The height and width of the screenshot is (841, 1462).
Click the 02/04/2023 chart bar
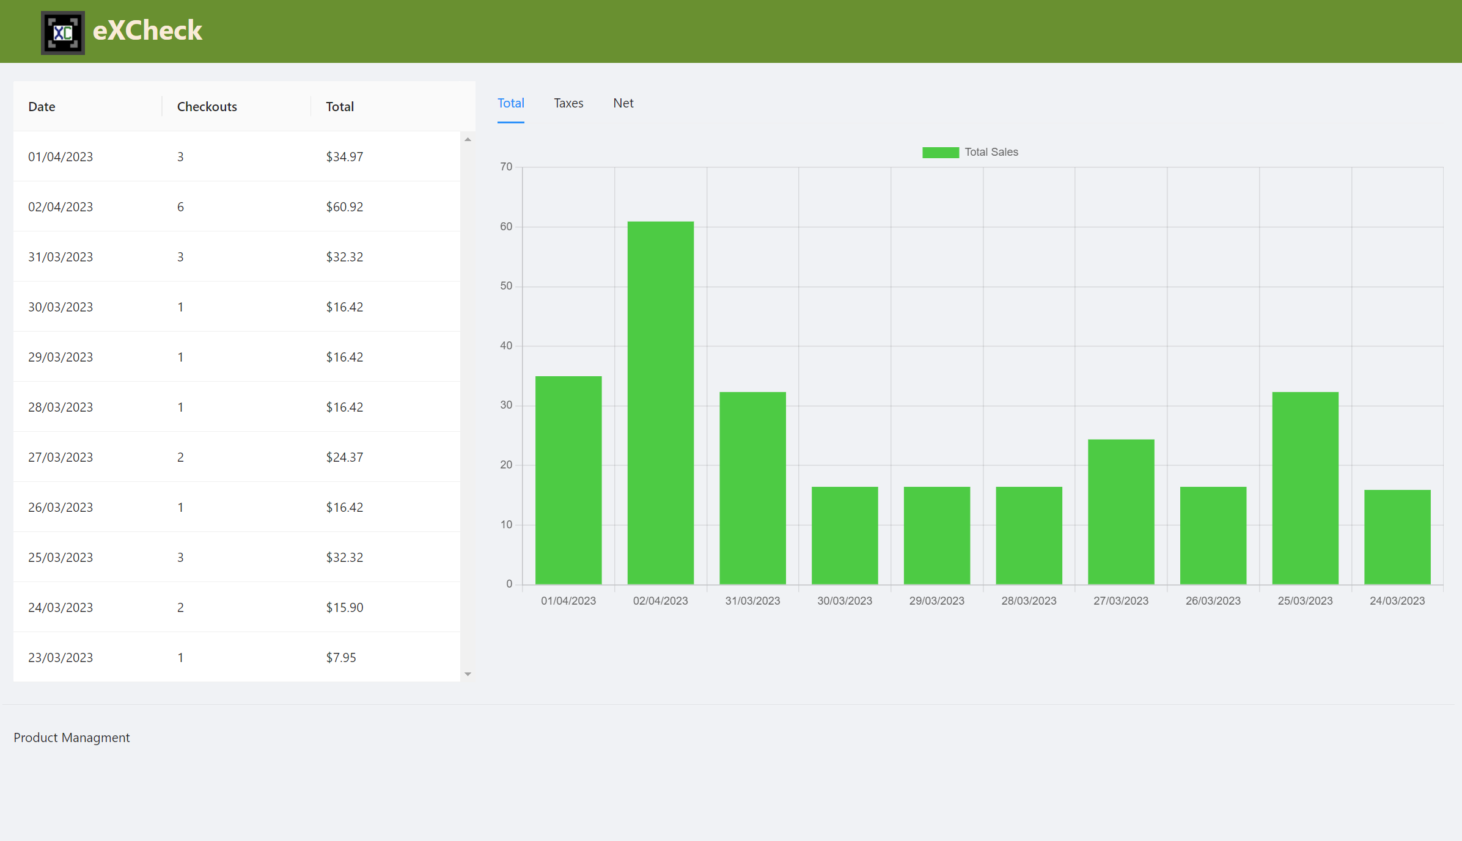(x=660, y=403)
